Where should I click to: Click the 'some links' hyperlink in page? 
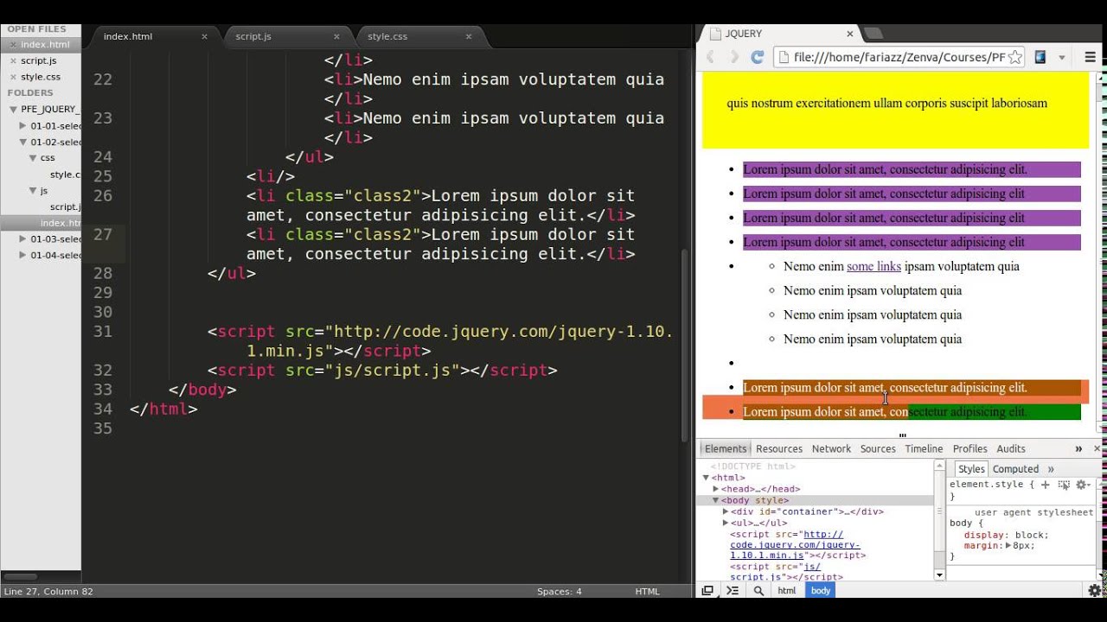tap(873, 266)
